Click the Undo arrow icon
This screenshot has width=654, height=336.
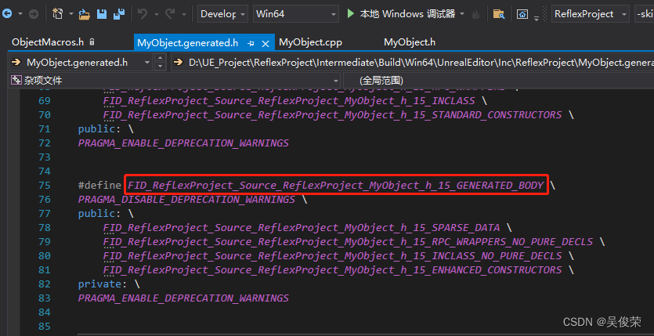[143, 14]
